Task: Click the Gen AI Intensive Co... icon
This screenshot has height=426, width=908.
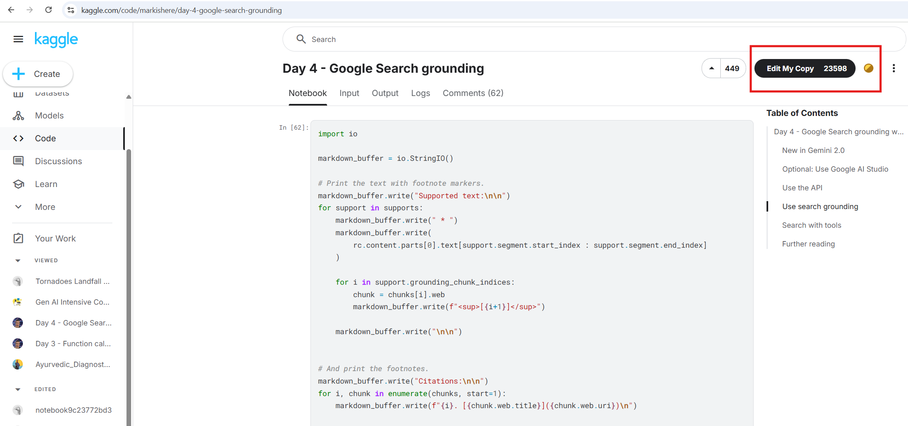Action: pyautogui.click(x=17, y=302)
